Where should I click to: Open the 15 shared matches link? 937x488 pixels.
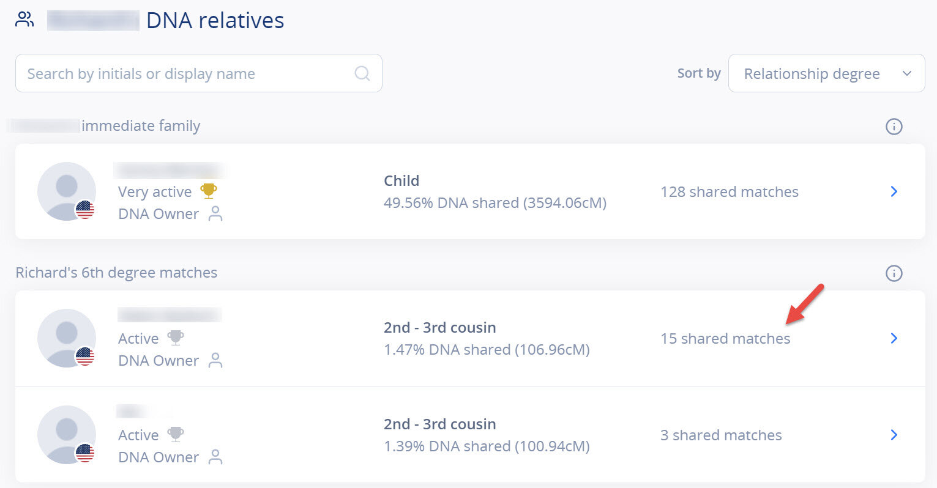(x=725, y=339)
